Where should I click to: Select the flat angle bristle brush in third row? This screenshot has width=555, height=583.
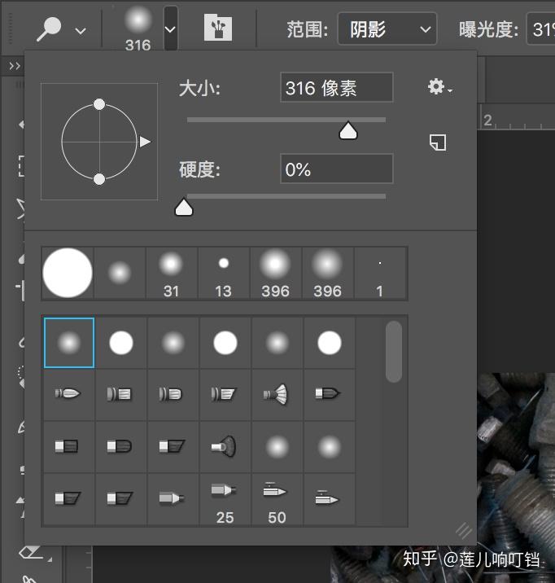[173, 446]
